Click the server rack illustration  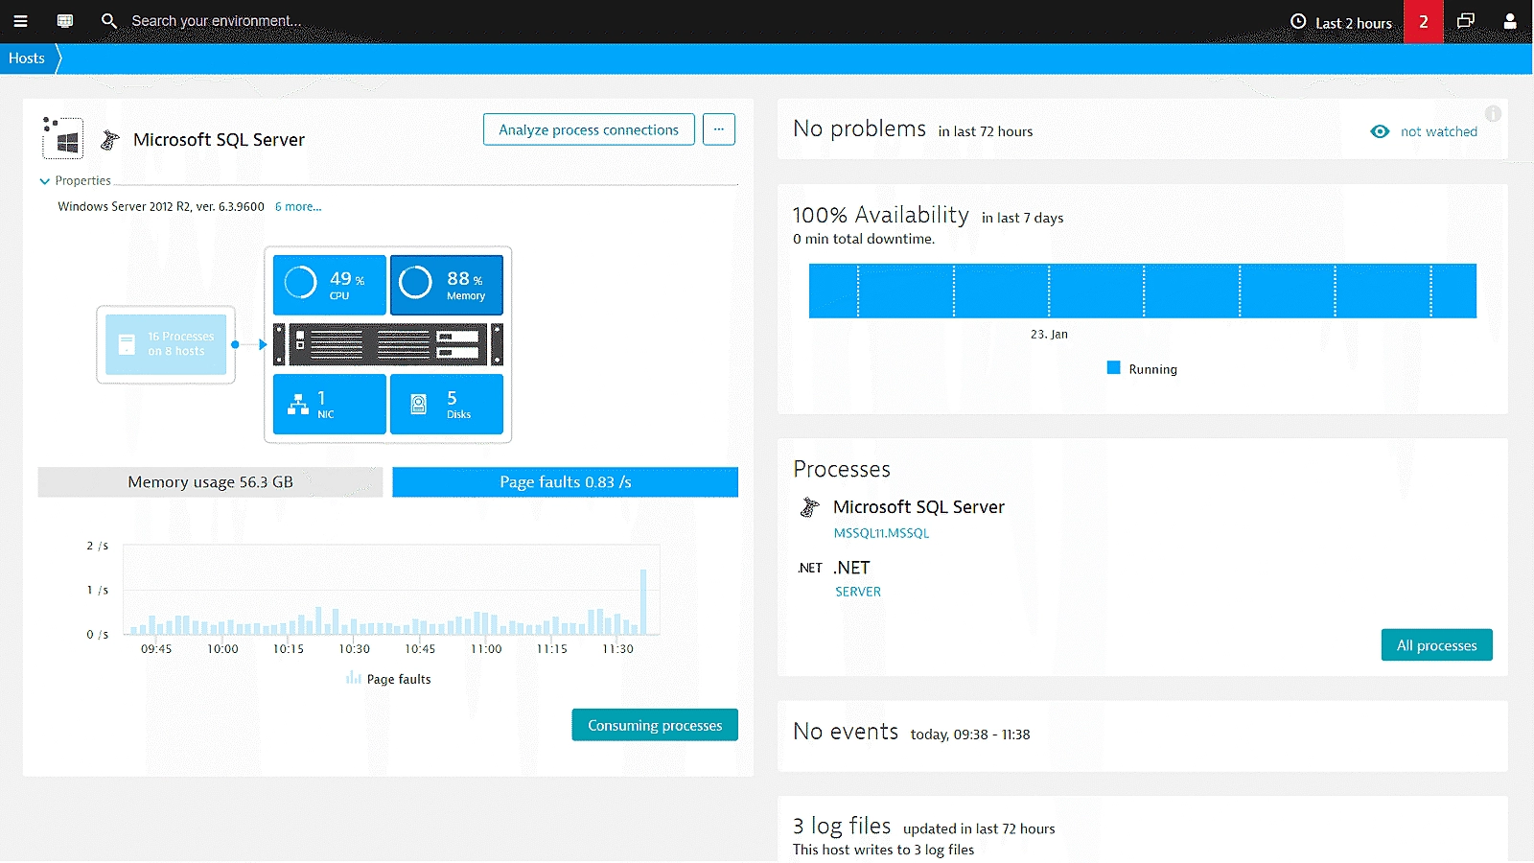click(388, 344)
